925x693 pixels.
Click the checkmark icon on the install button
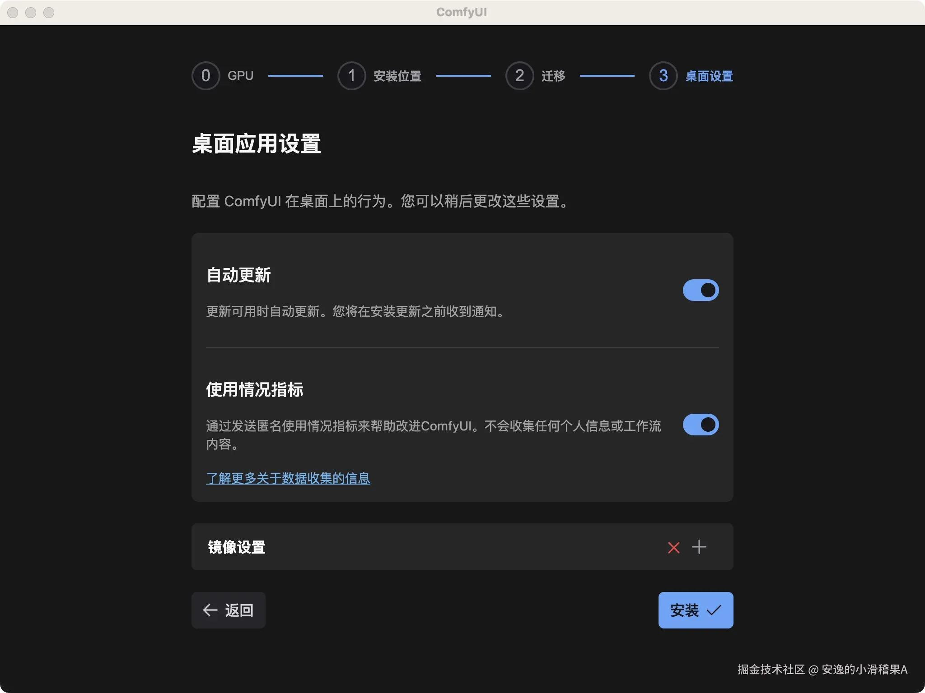coord(714,610)
